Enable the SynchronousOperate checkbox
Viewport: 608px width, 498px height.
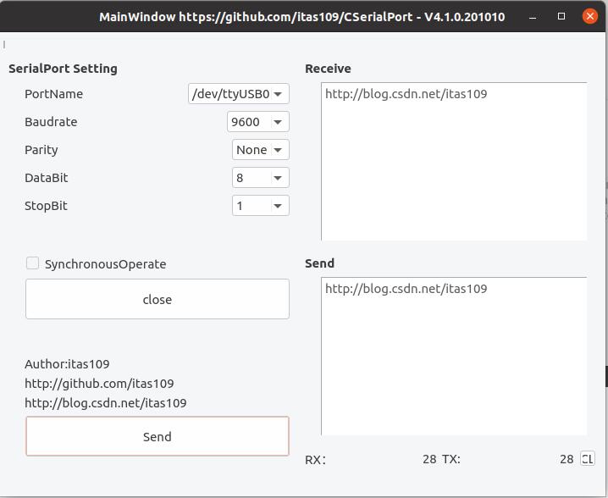[33, 263]
